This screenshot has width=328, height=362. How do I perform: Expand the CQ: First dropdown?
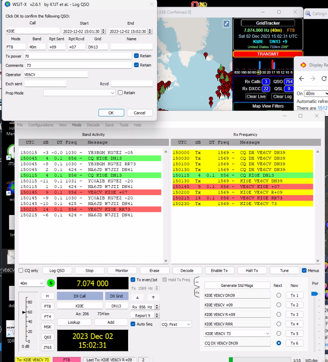[x=176, y=324]
